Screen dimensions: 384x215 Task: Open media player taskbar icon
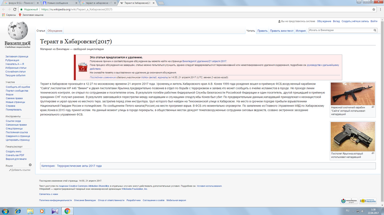(x=42, y=211)
